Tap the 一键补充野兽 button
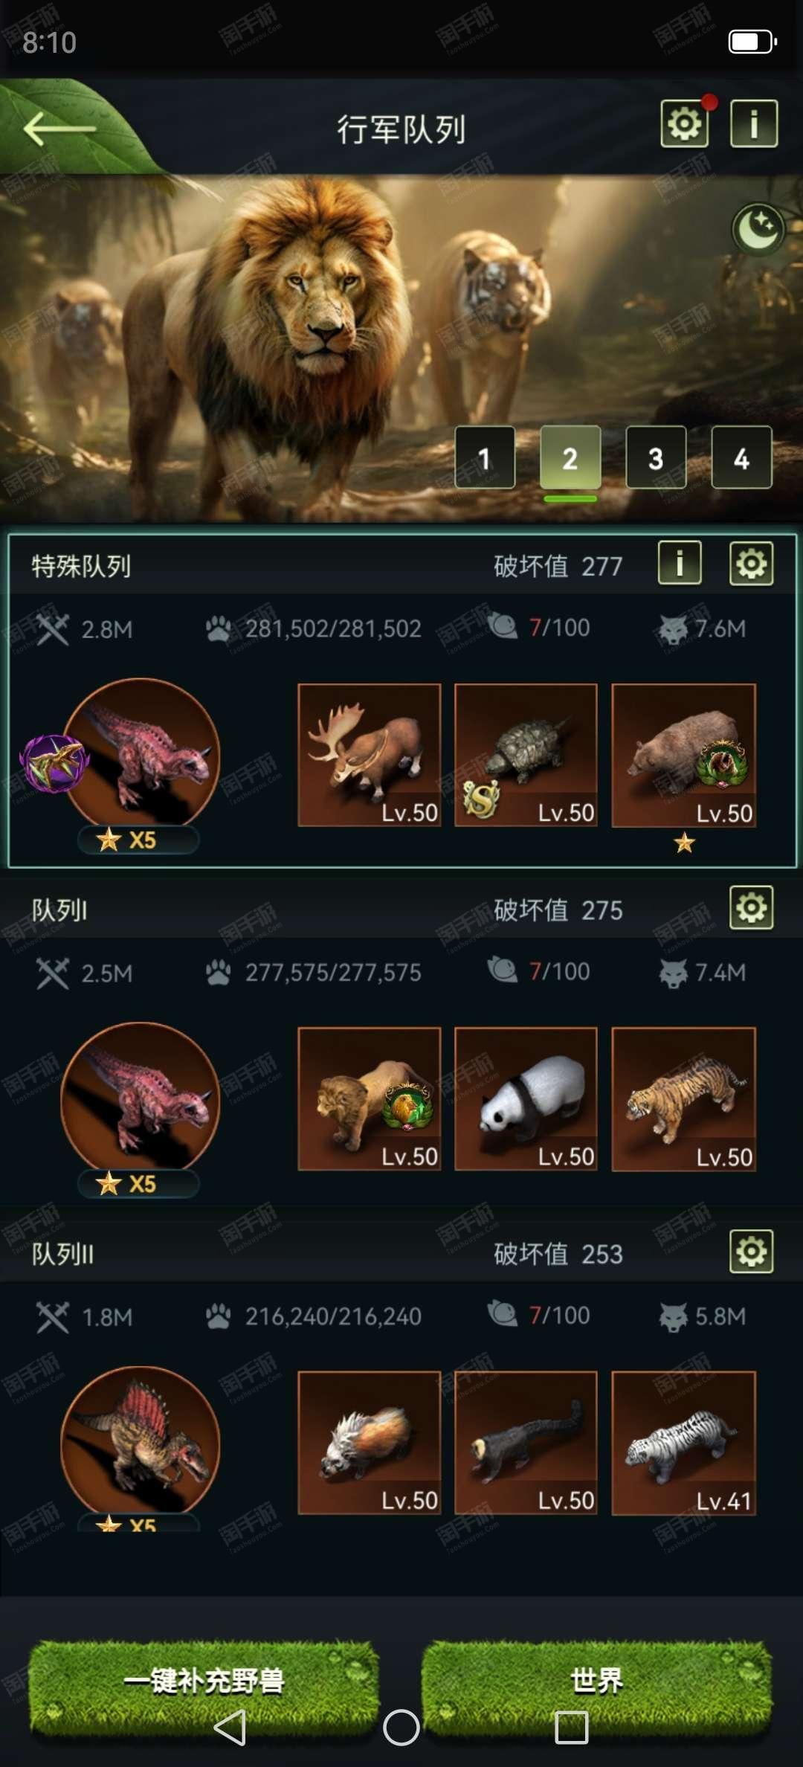This screenshot has width=803, height=1767. click(204, 1681)
